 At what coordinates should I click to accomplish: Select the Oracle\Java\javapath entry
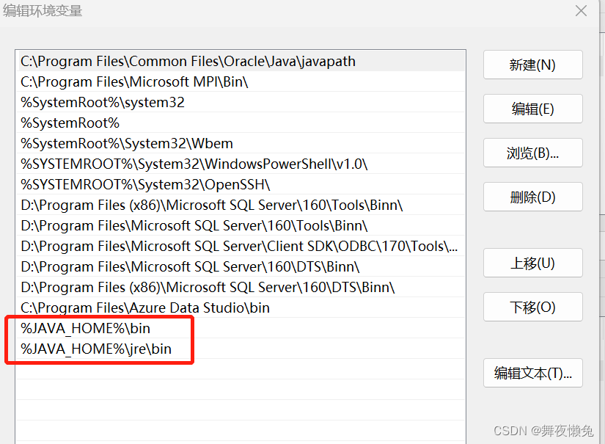[x=241, y=61]
